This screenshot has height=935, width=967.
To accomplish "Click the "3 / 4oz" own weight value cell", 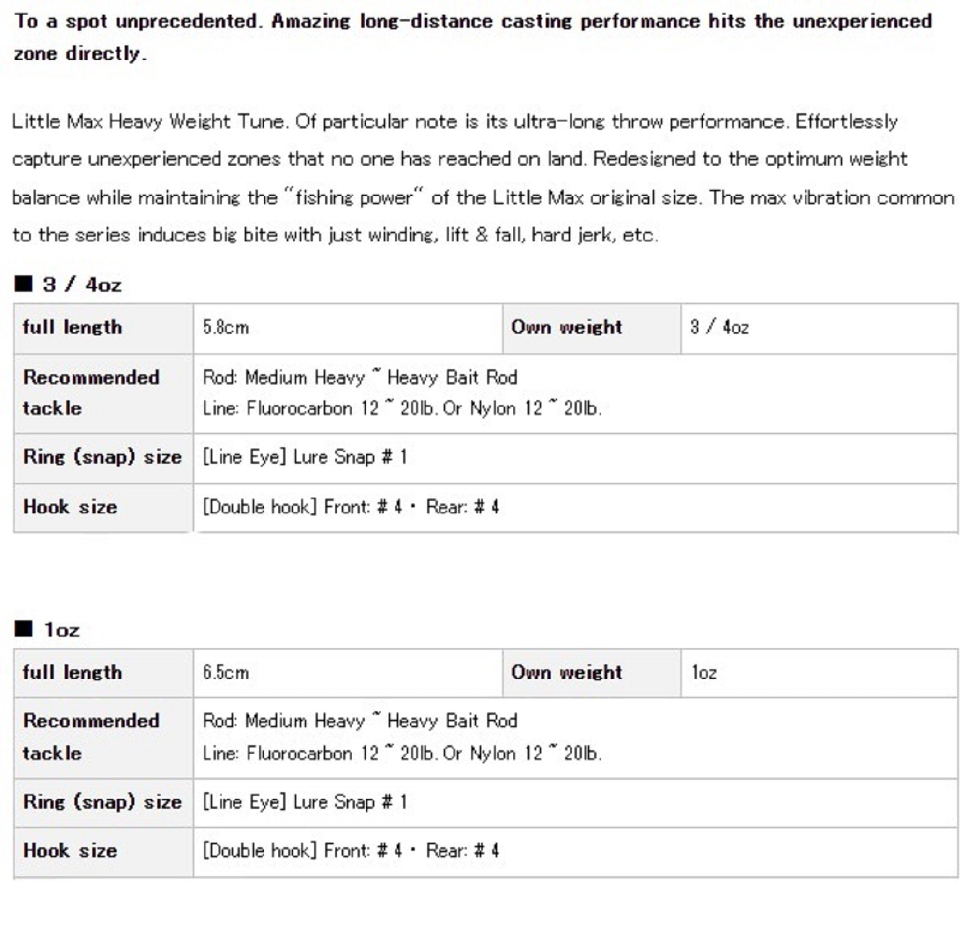I will (x=719, y=328).
